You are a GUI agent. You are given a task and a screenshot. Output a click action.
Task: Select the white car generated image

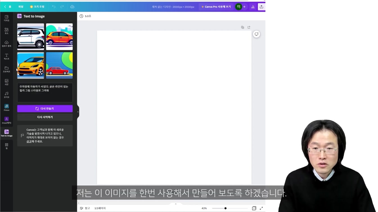click(x=31, y=37)
